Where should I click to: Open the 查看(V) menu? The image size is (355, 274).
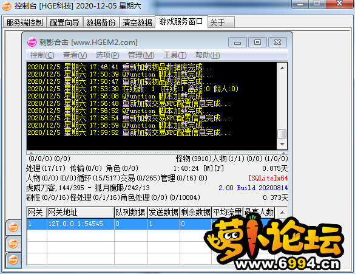(75, 55)
